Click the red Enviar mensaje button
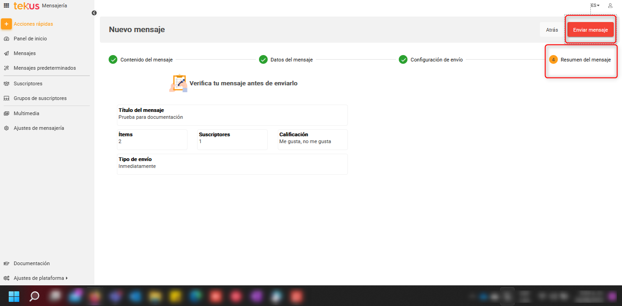This screenshot has width=622, height=306. click(x=590, y=30)
